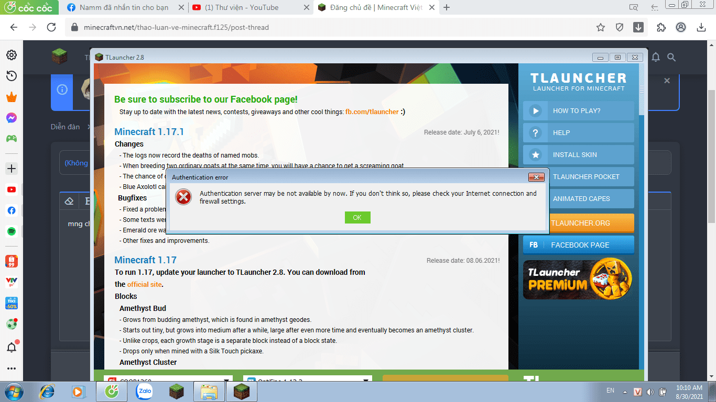Image resolution: width=716 pixels, height=402 pixels.
Task: Open the Cốc Cốc sidebar settings gear
Action: (x=11, y=55)
